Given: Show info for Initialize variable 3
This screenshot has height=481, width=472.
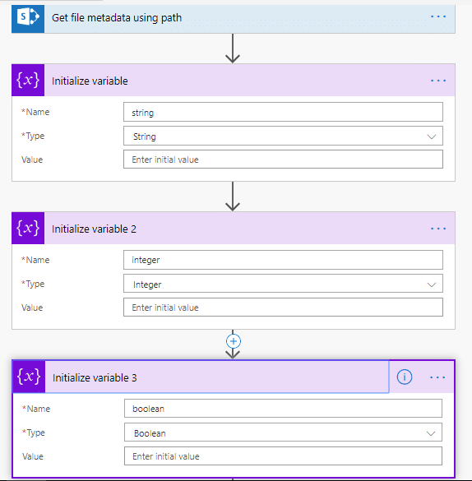Looking at the screenshot, I should (405, 377).
